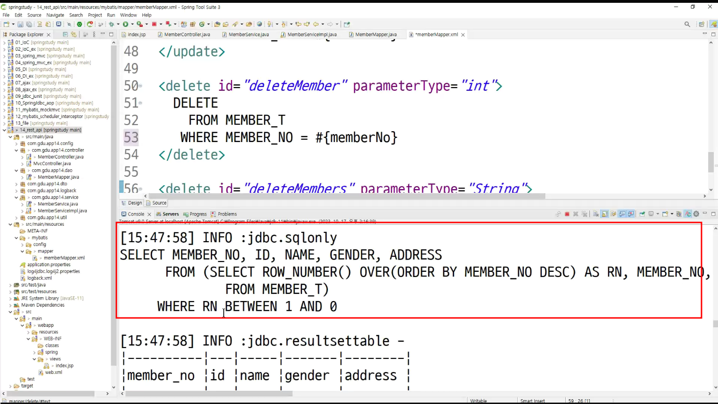Click the Debug bug icon in the toolbar
The height and width of the screenshot is (404, 718).
click(x=112, y=24)
